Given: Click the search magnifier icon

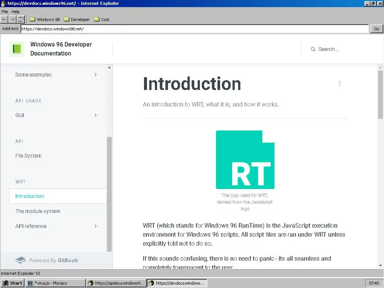Looking at the screenshot, I should (x=313, y=49).
